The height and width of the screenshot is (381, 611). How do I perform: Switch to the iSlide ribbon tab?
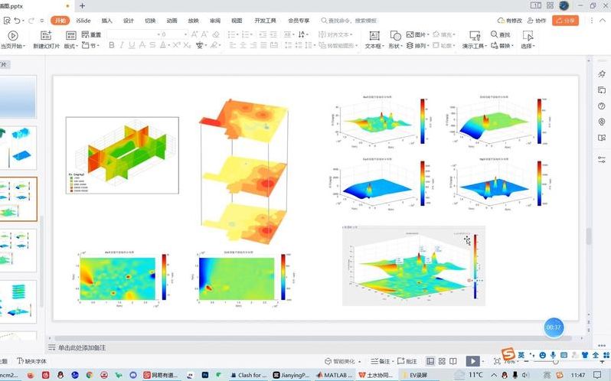pos(83,21)
